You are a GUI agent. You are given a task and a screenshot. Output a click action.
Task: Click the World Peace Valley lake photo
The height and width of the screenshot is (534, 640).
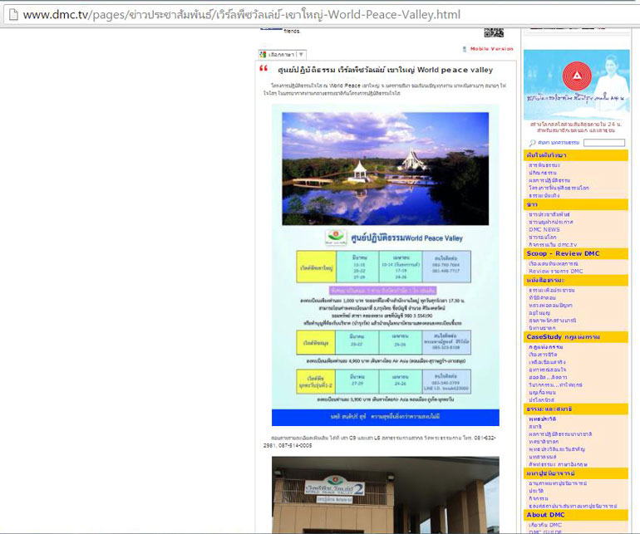pos(385,168)
